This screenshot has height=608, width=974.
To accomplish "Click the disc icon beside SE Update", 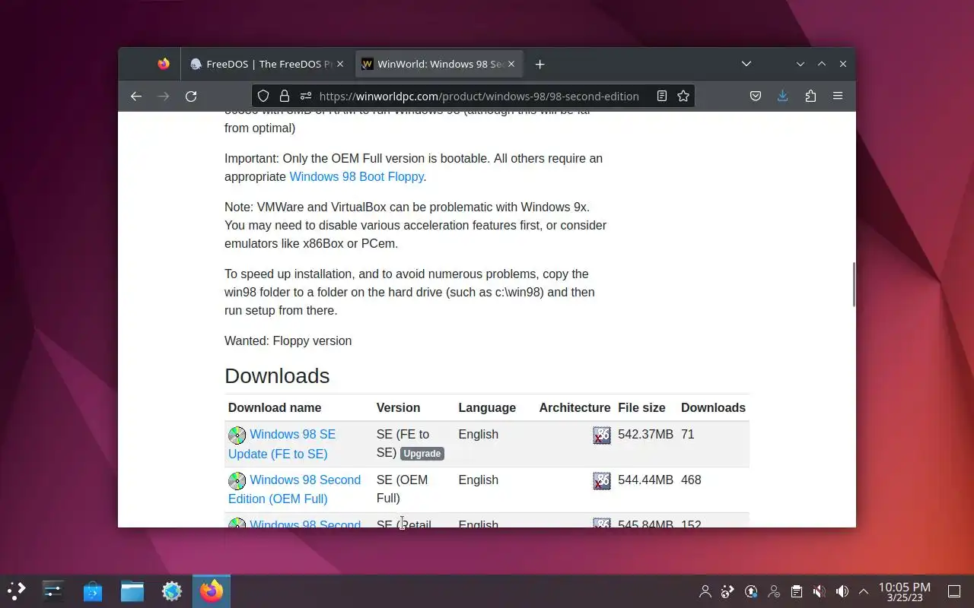I will tap(237, 435).
